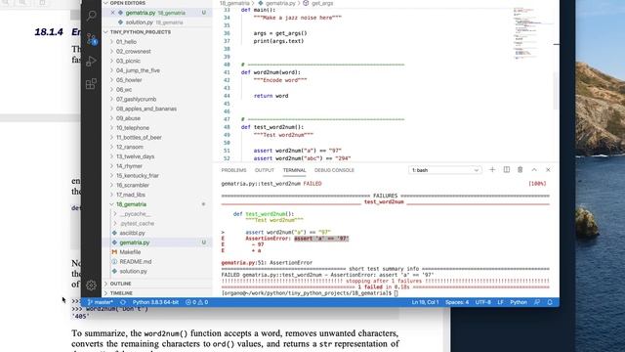Change line ending via LF
Image resolution: width=625 pixels, height=352 pixels.
tap(500, 302)
